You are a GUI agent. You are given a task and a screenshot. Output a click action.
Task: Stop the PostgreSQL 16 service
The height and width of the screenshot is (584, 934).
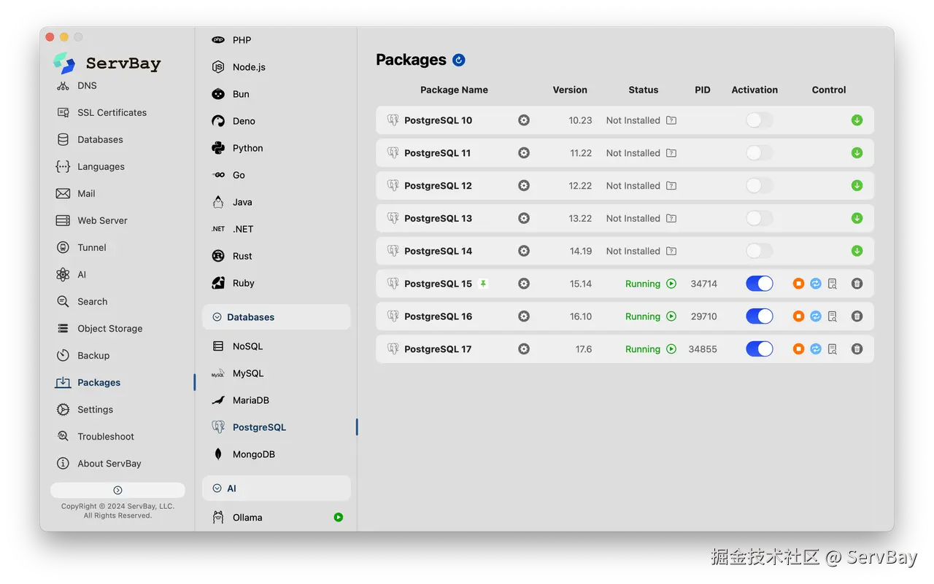(798, 316)
